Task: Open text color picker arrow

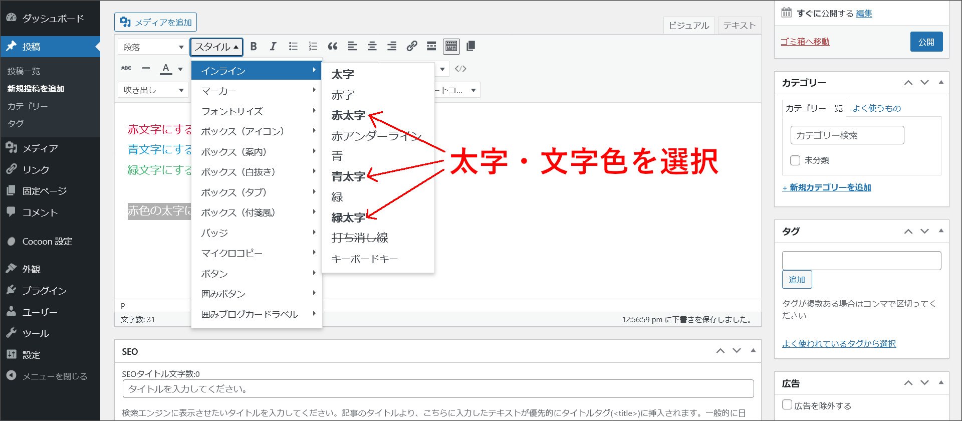Action: pos(180,69)
